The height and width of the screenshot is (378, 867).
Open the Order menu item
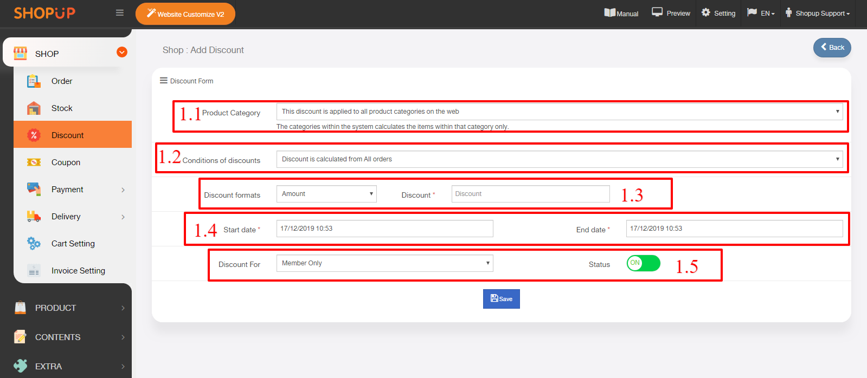62,81
